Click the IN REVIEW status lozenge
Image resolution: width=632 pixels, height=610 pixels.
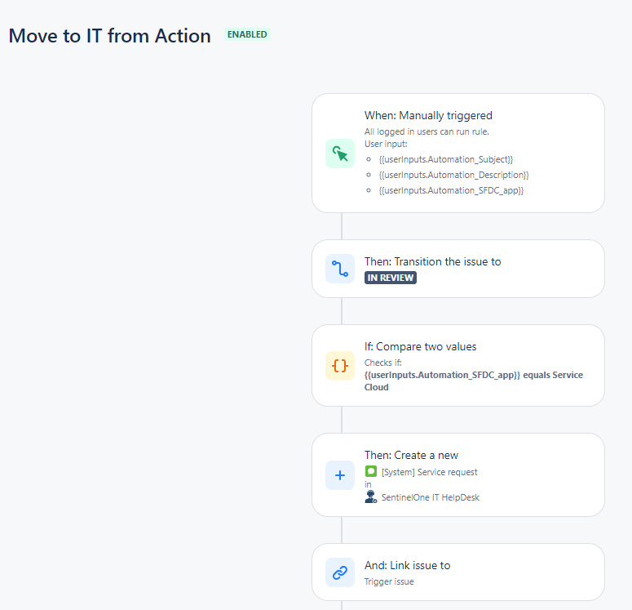390,278
